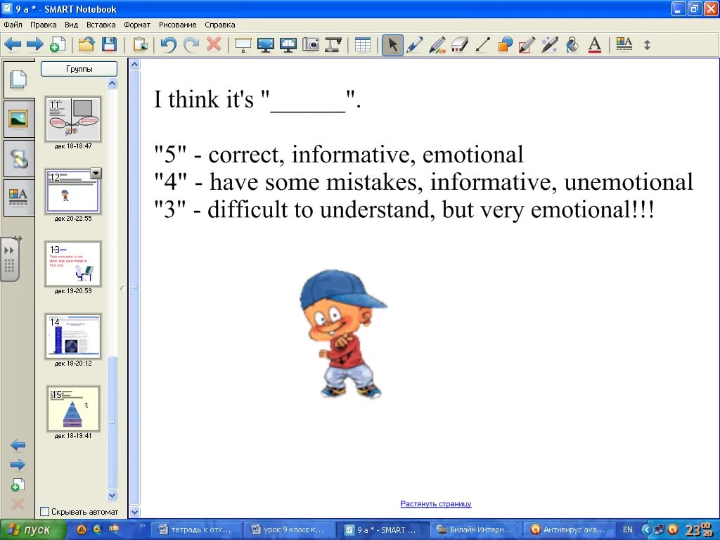Select page 13 thumbnail
Viewport: 720px width, 540px height.
[73, 264]
